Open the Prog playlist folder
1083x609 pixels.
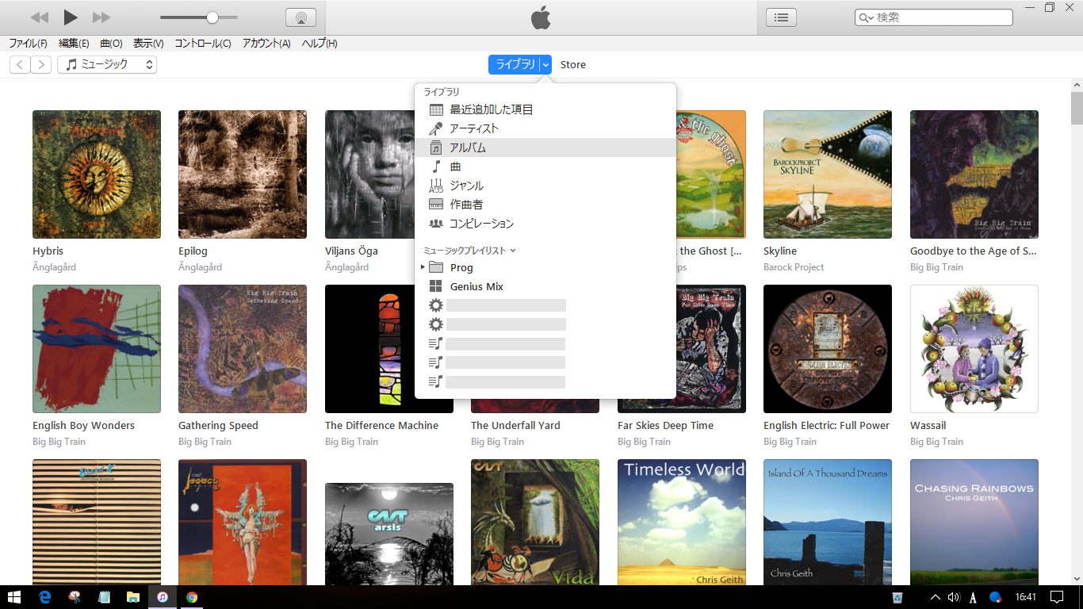coord(545,267)
